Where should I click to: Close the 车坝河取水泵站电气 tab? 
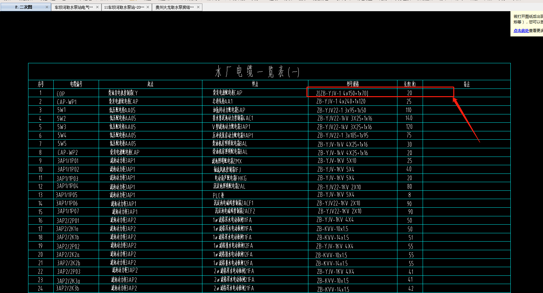(x=97, y=7)
